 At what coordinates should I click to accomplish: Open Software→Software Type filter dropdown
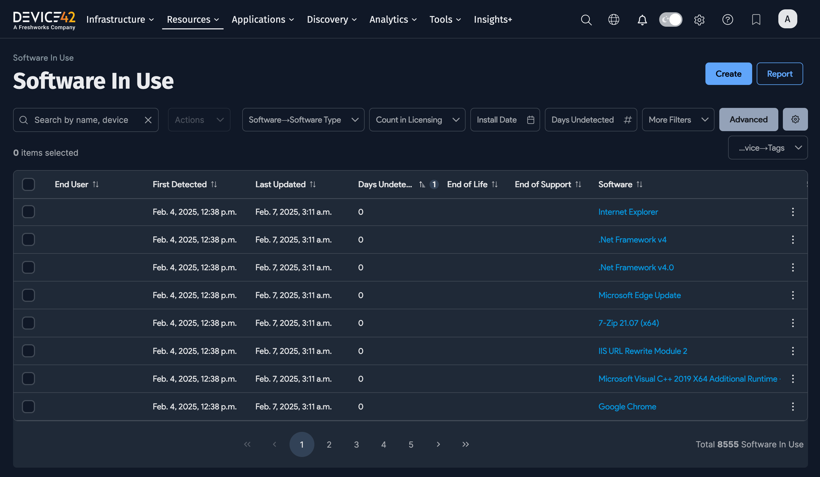(303, 120)
